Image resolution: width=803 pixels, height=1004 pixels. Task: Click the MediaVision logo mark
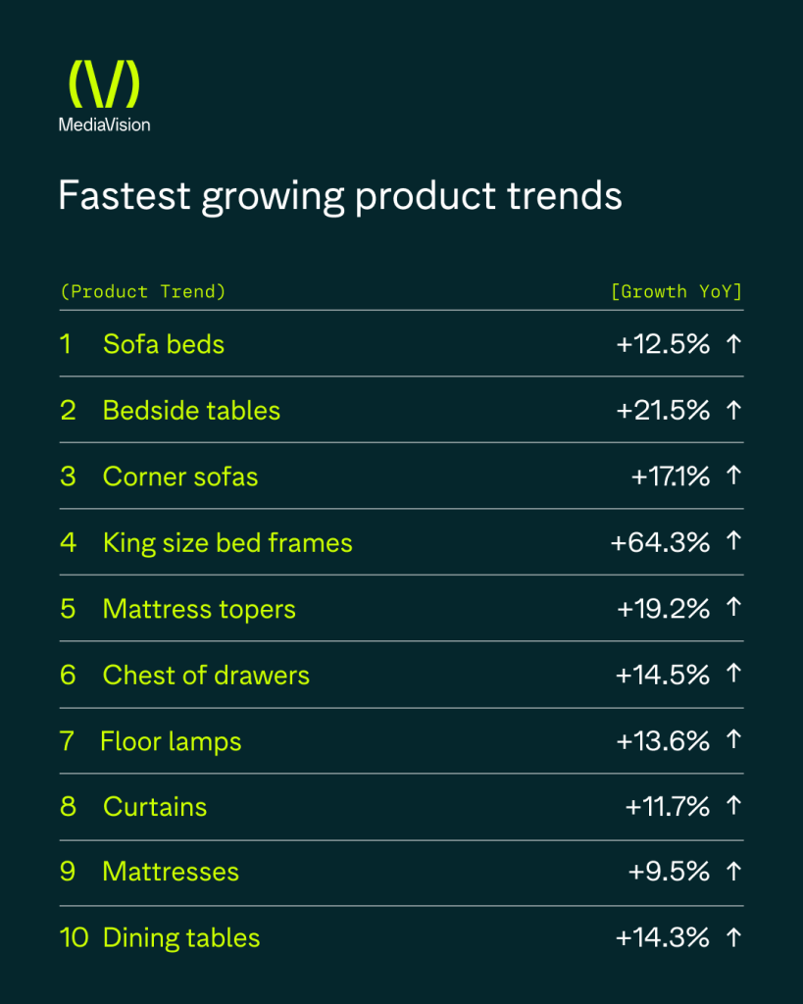[x=104, y=84]
